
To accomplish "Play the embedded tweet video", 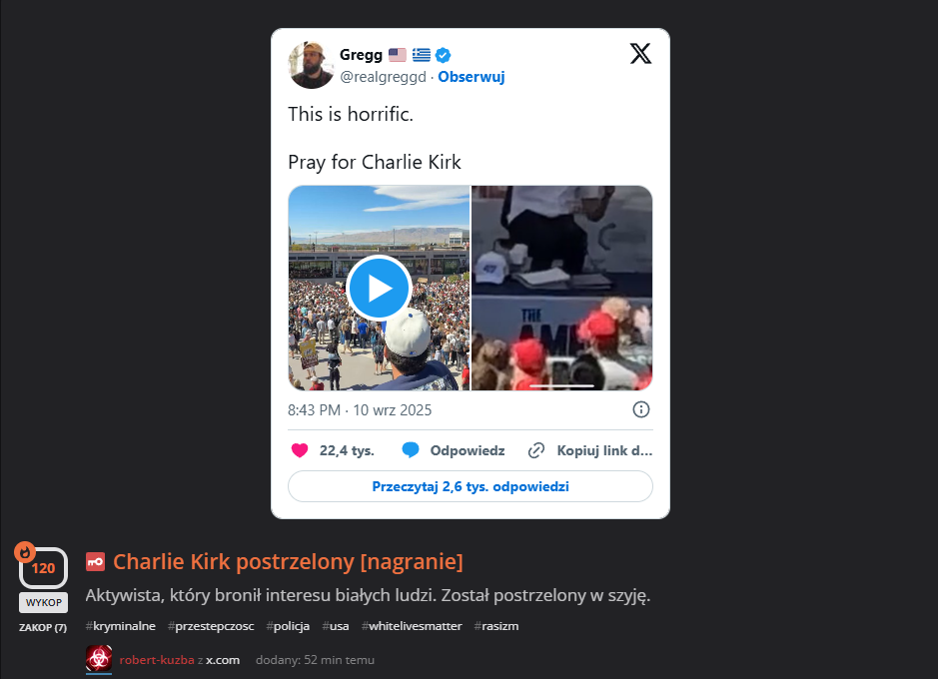I will (379, 288).
